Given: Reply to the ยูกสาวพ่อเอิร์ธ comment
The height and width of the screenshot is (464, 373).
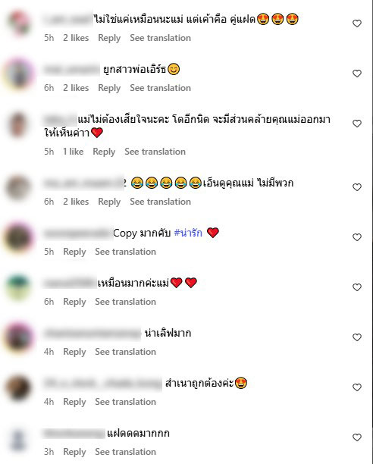Looking at the screenshot, I should click(x=109, y=88).
